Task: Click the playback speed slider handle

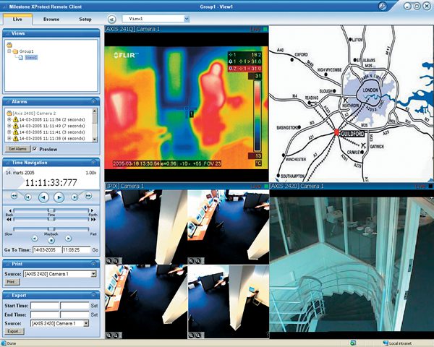Action: point(51,229)
